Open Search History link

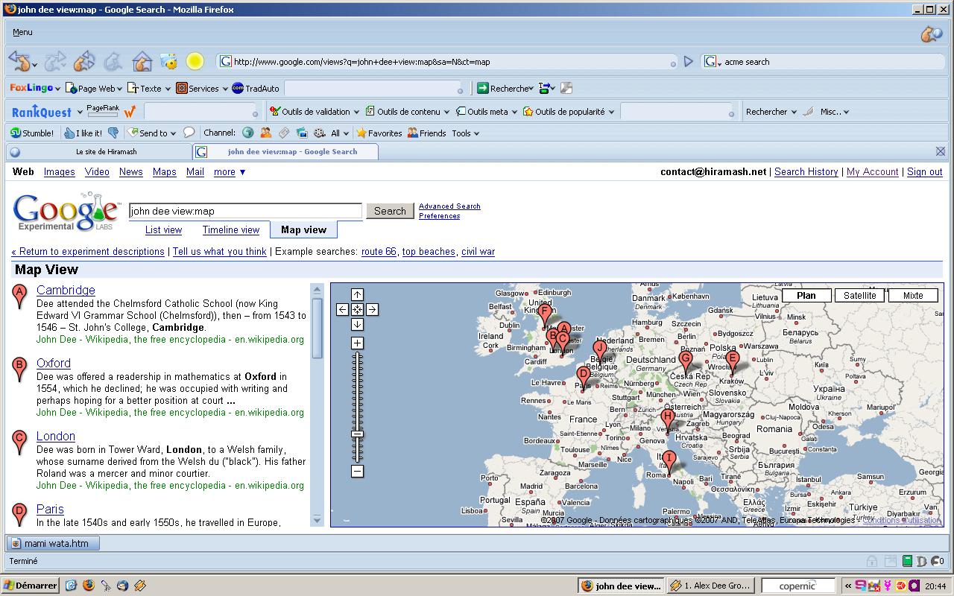[x=806, y=172]
